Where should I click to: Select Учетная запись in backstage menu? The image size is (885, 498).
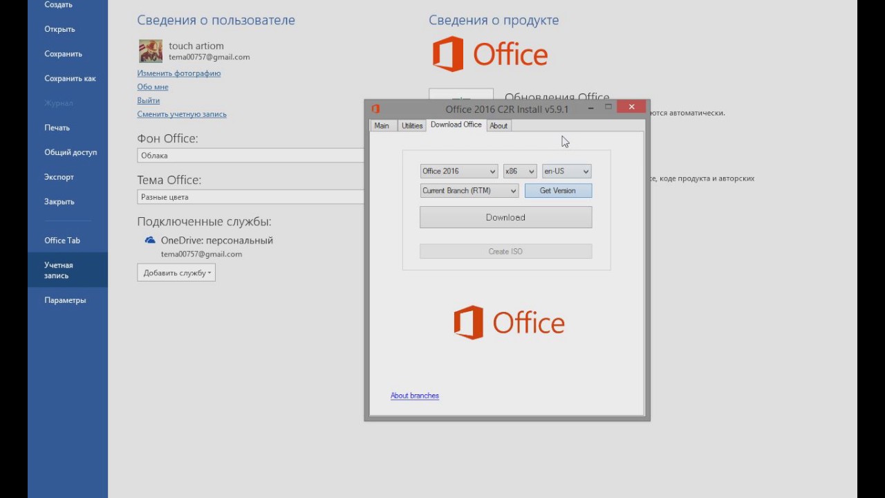click(x=68, y=270)
